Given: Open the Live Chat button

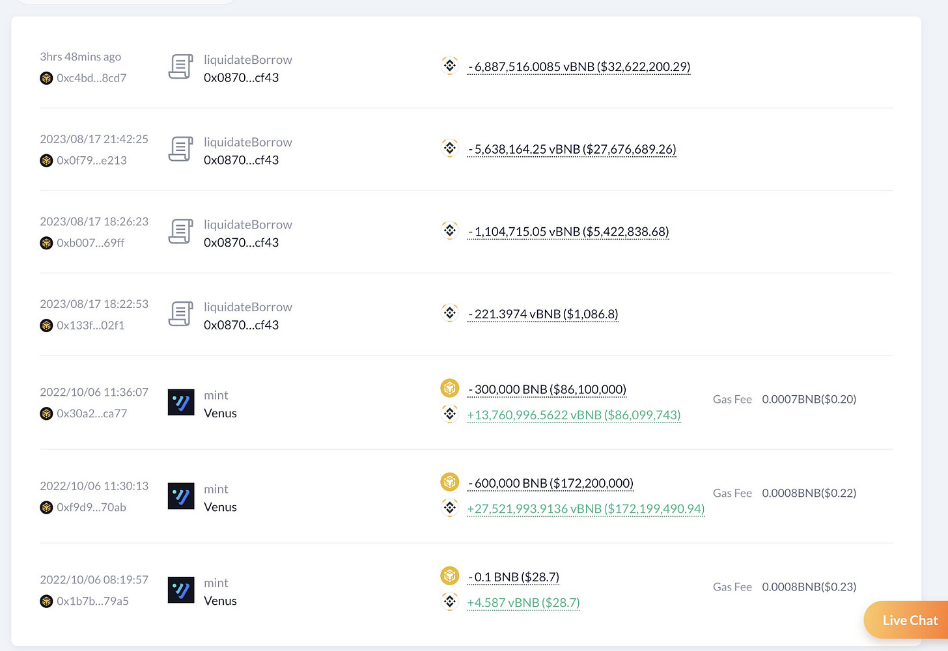Looking at the screenshot, I should pos(906,620).
